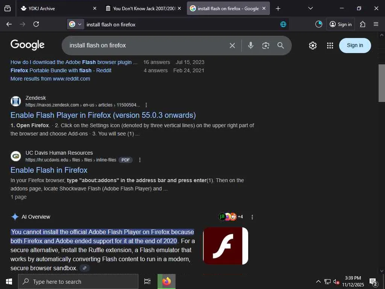
Task: Clear the Google search query
Action: (x=232, y=46)
